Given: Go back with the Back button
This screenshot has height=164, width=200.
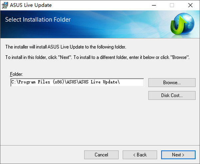Looking at the screenshot, I should point(140,155).
